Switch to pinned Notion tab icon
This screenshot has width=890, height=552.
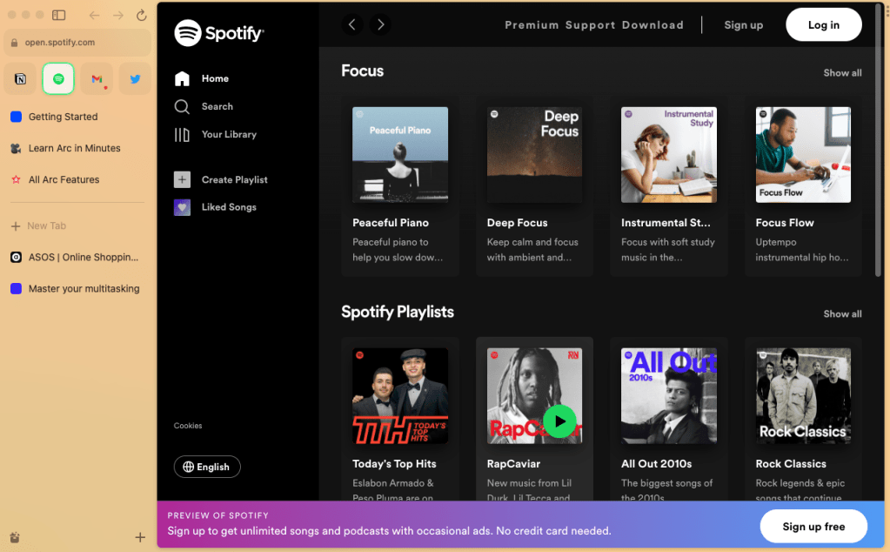coord(20,79)
